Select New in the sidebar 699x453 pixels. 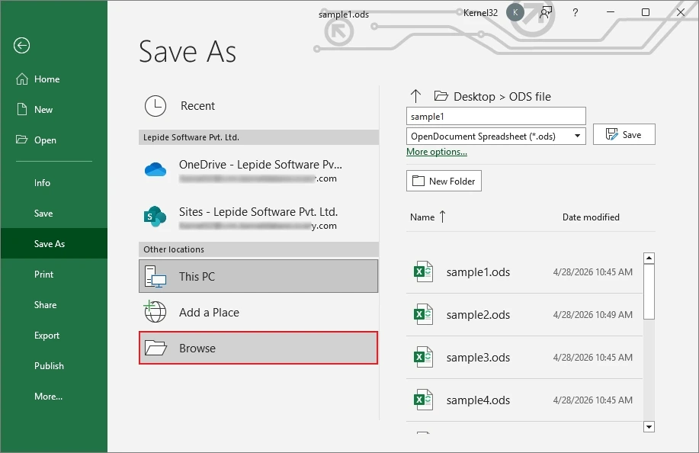[x=53, y=109]
